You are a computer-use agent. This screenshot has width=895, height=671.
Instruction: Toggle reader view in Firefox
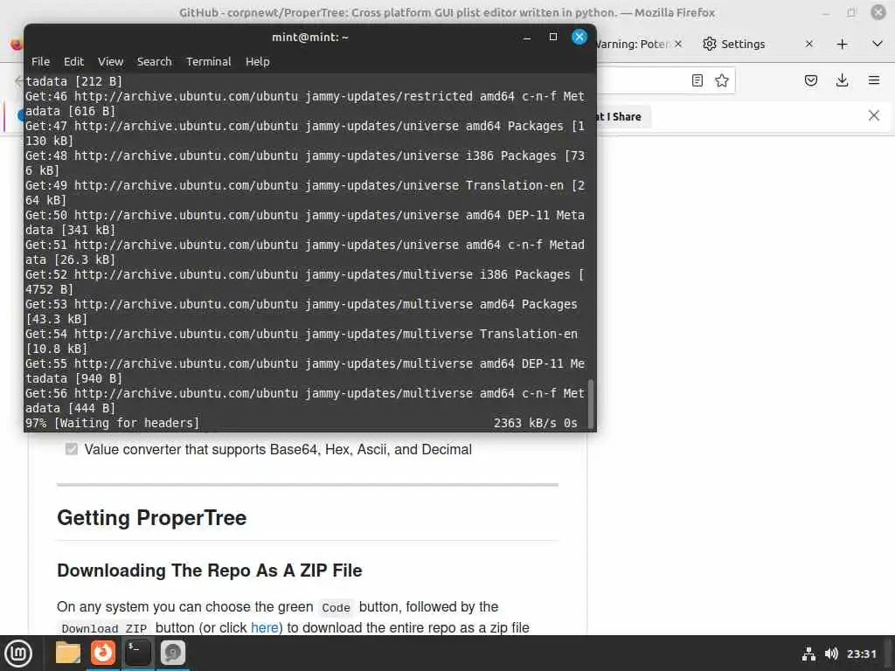697,80
